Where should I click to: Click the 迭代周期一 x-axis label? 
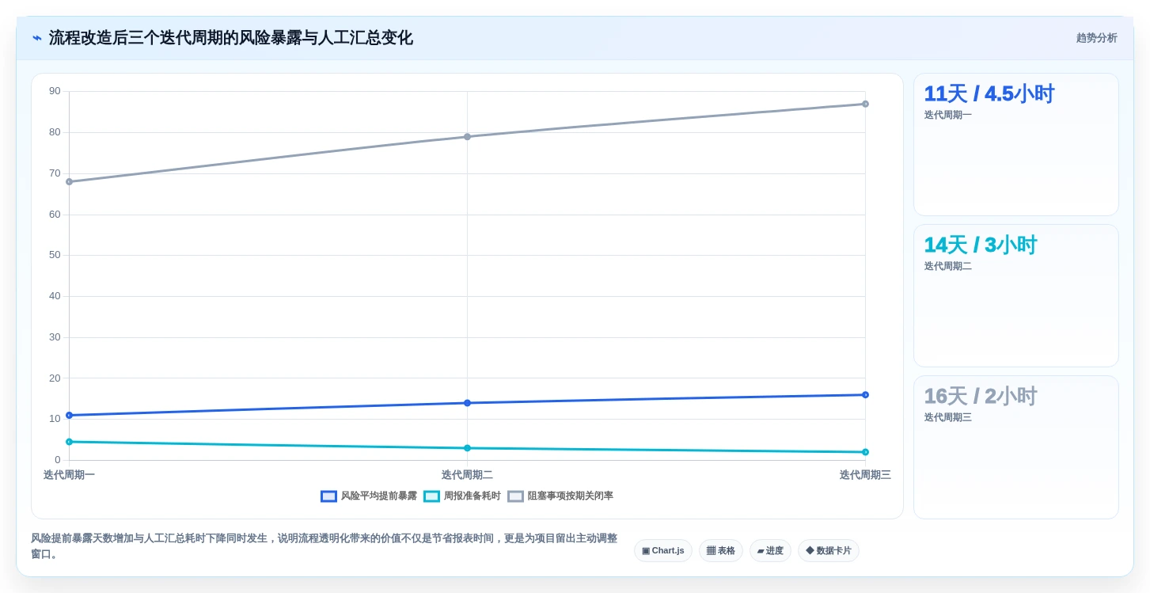69,475
